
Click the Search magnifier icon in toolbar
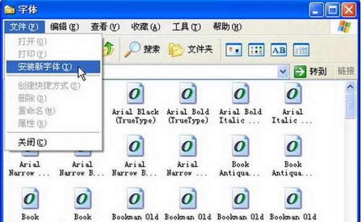pyautogui.click(x=132, y=49)
